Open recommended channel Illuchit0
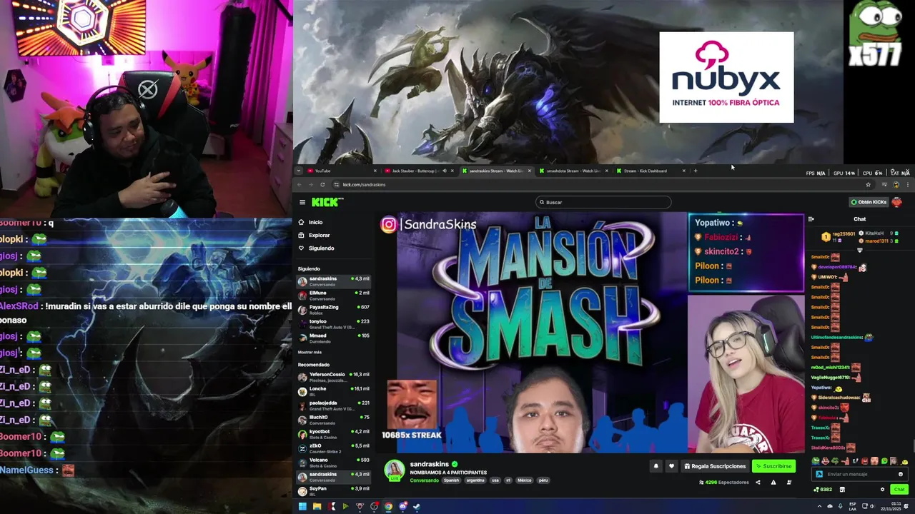Image resolution: width=915 pixels, height=514 pixels. point(334,419)
